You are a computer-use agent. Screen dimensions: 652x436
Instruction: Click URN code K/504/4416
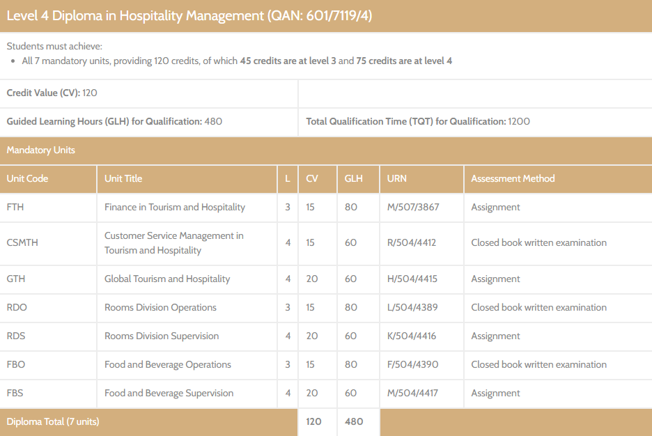412,336
